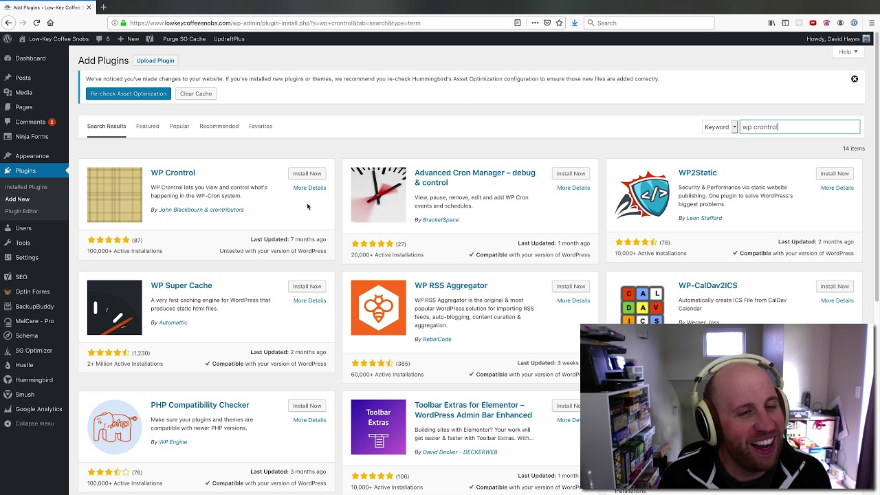Expand the Help dropdown tab
880x495 pixels.
(847, 52)
